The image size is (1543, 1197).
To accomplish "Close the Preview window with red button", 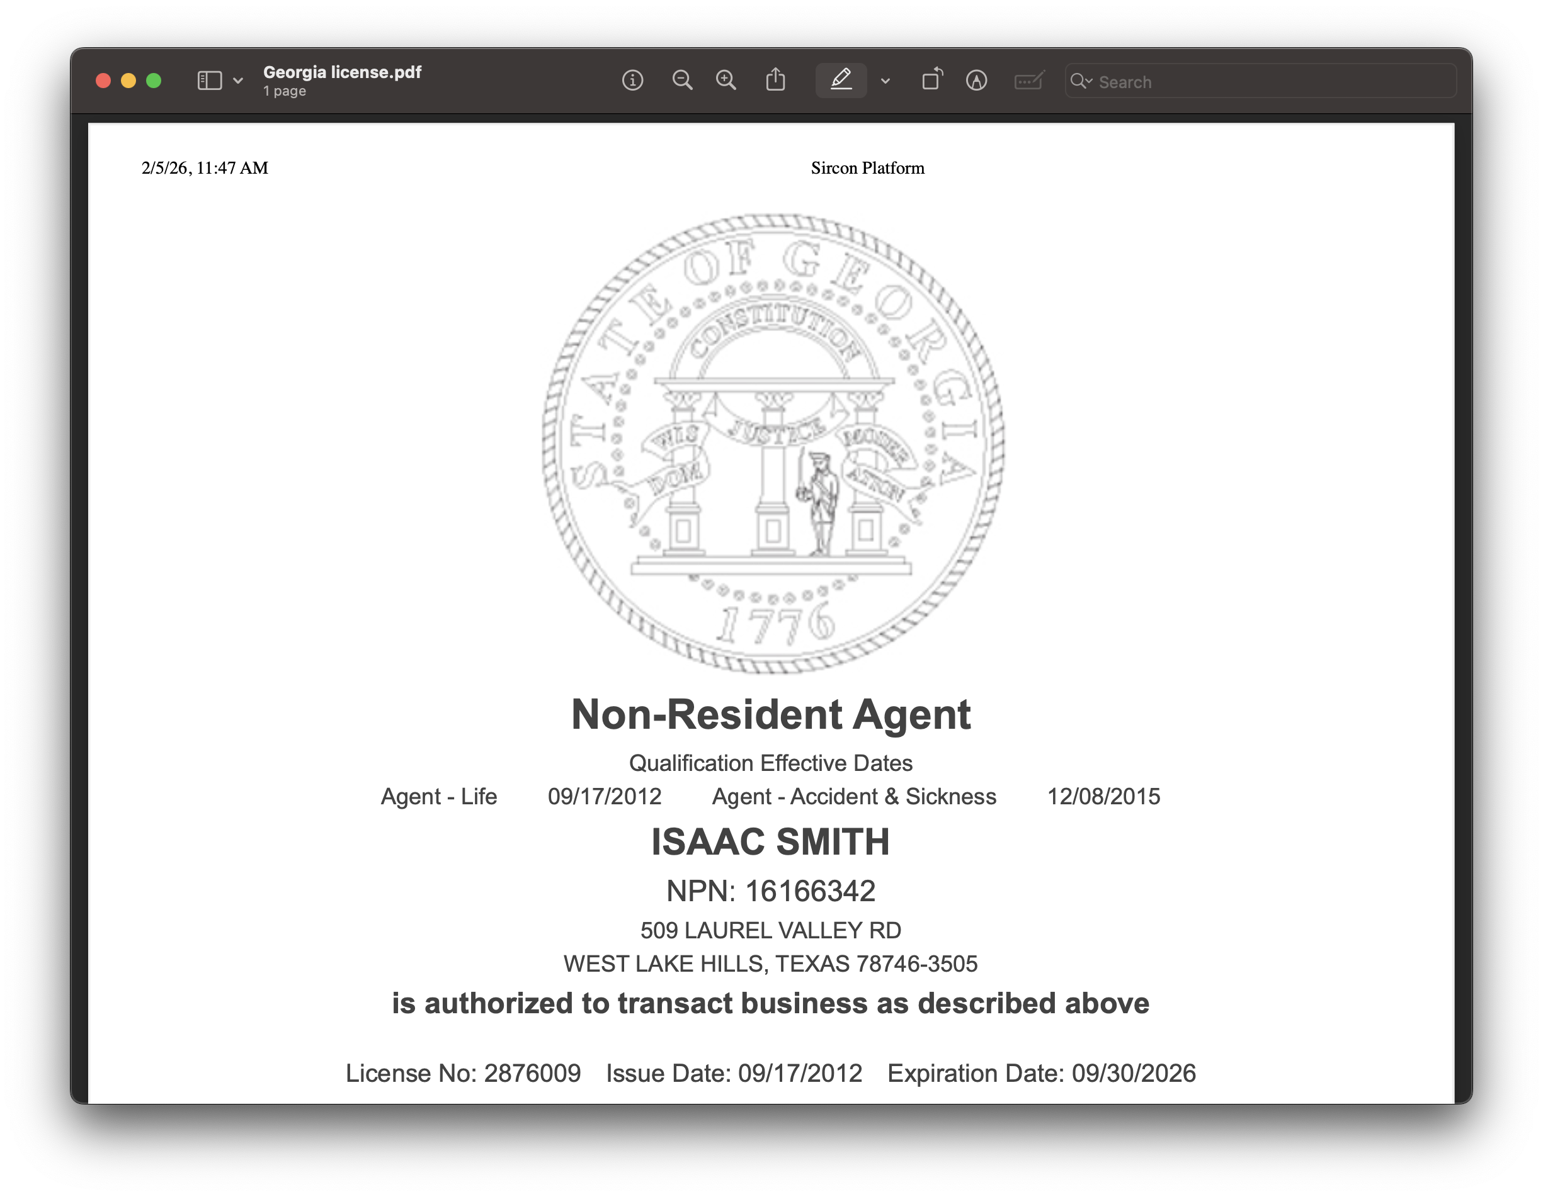I will [x=103, y=81].
